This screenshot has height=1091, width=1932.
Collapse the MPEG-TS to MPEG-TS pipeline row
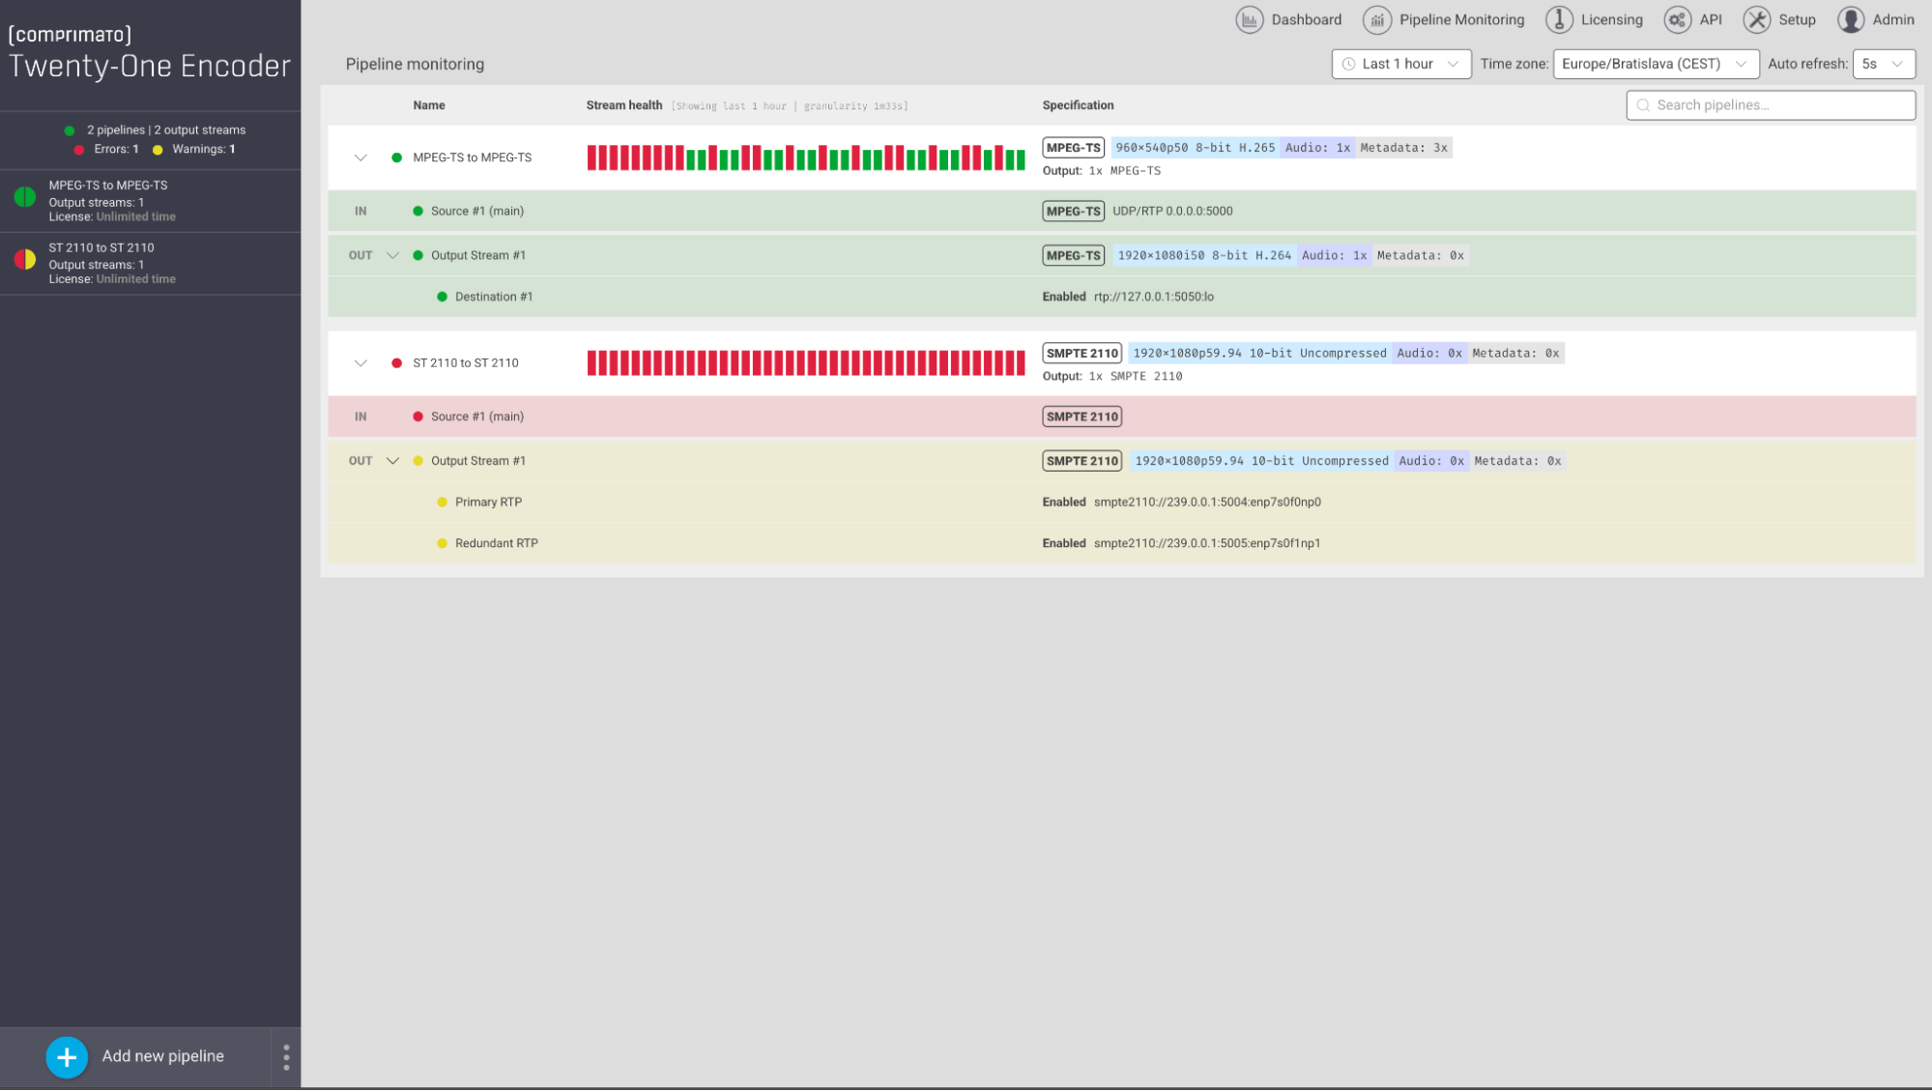point(360,158)
